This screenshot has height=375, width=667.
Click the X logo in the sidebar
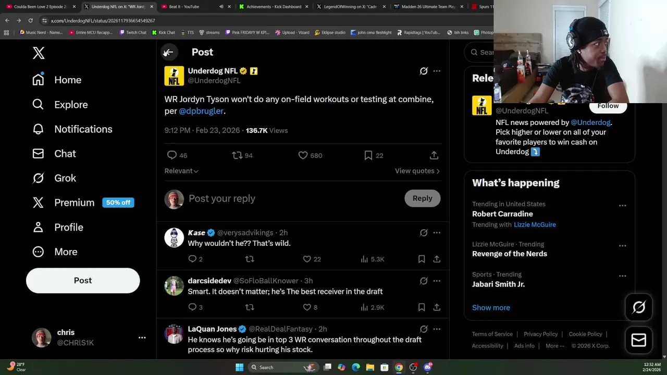(x=39, y=53)
